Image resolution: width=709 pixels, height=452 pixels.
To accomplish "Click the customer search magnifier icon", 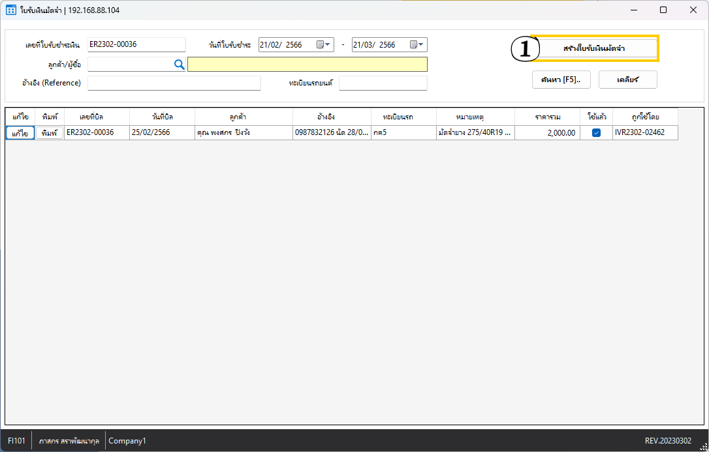I will pos(179,64).
